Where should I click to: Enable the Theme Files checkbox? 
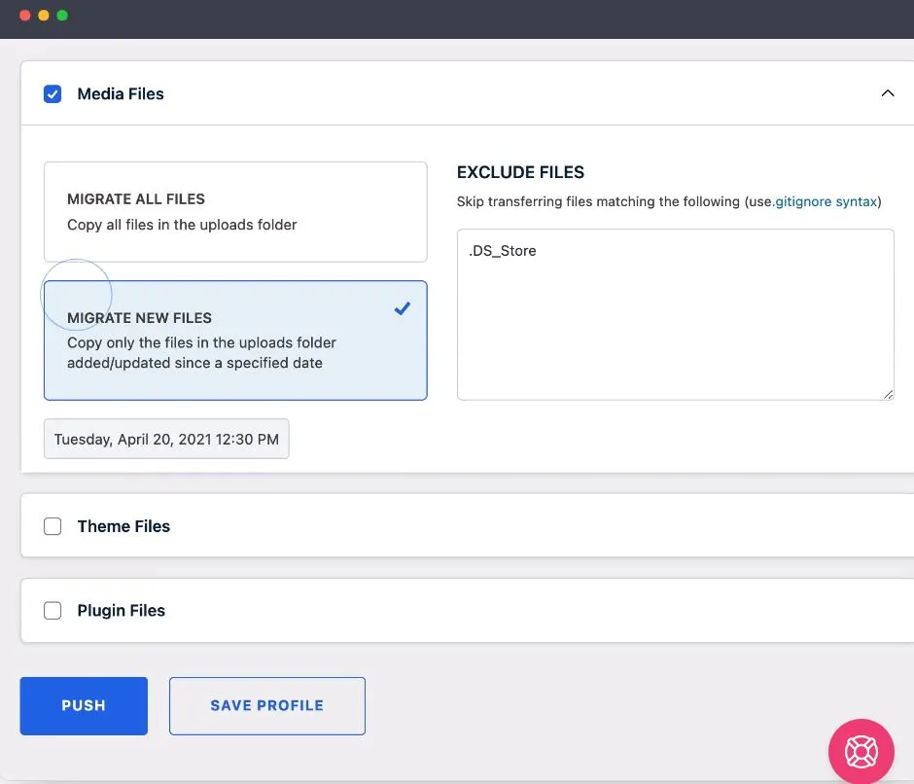(53, 525)
